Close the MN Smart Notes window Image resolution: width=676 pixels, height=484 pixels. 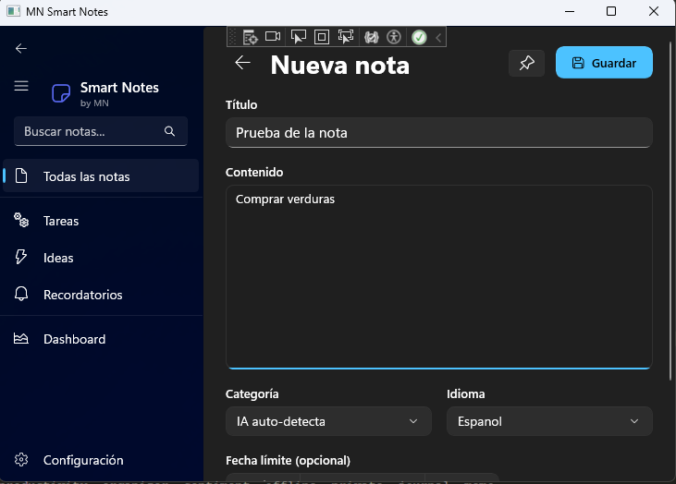point(654,12)
